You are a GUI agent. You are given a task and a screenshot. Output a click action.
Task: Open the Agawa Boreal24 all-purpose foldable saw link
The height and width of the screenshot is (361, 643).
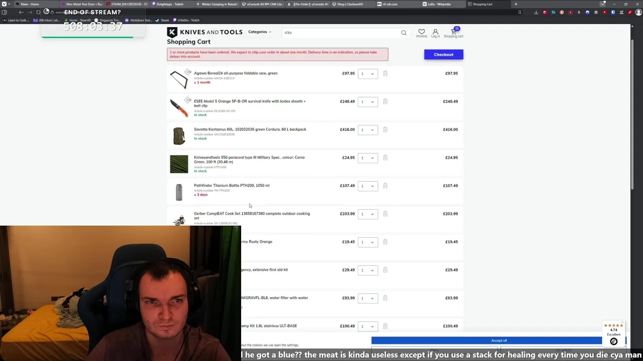point(236,73)
